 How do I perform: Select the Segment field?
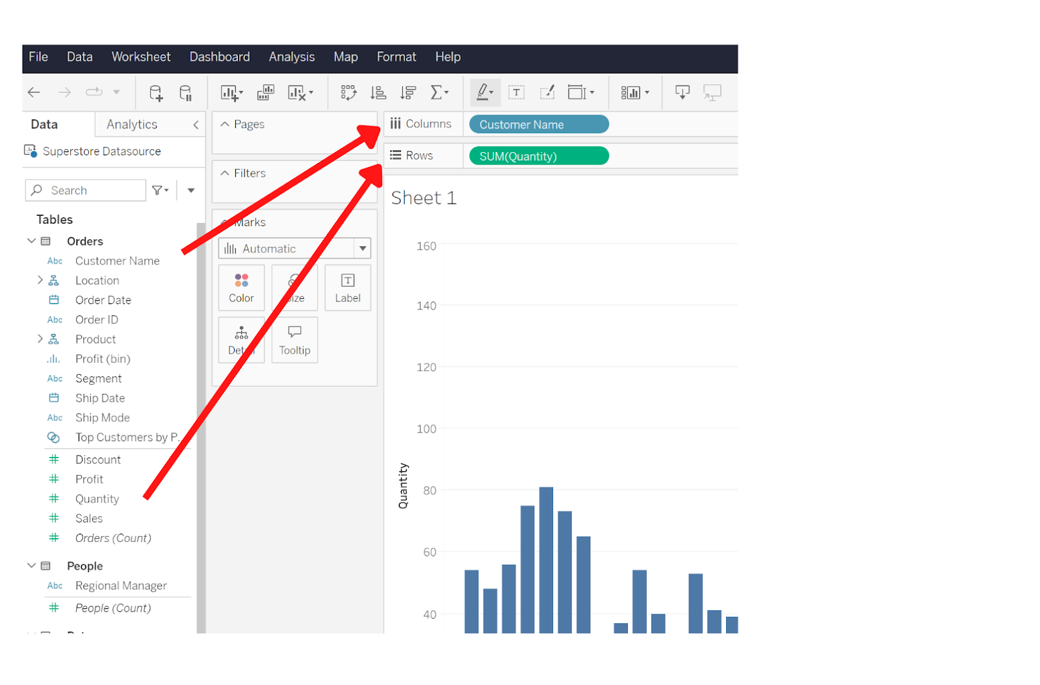point(99,378)
